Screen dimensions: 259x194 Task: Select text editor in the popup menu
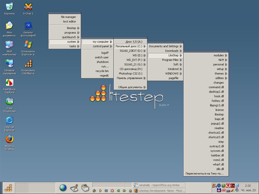(x=64, y=21)
